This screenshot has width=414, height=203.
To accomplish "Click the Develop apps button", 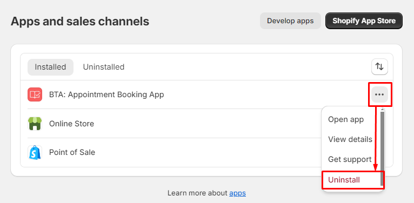I will (x=290, y=21).
